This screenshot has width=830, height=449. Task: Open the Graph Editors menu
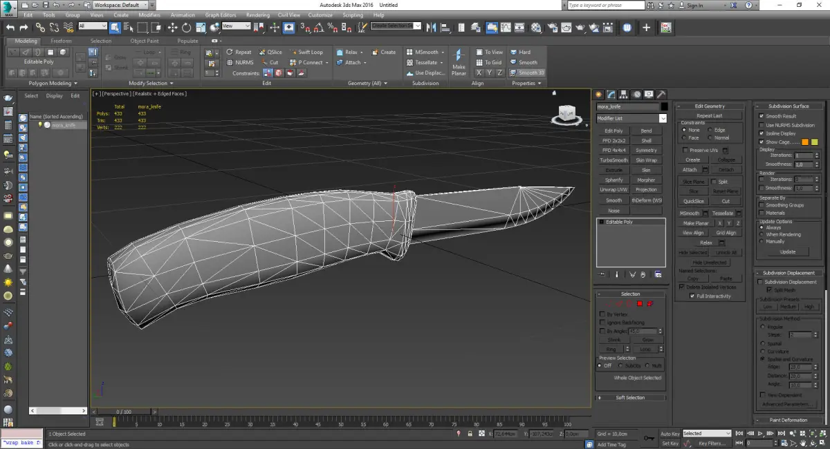tap(221, 15)
